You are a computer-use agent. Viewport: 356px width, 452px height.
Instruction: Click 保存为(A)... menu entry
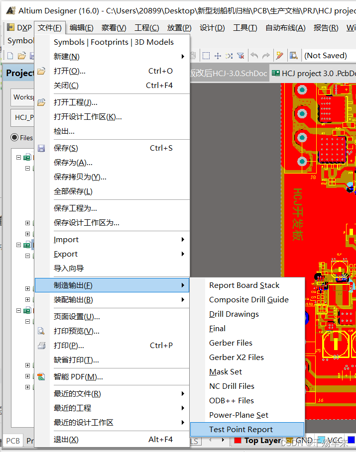pyautogui.click(x=112, y=163)
